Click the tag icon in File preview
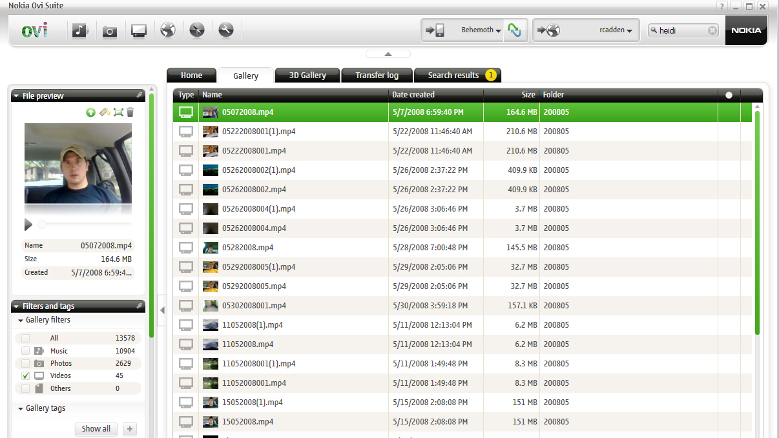This screenshot has width=779, height=438. (105, 112)
